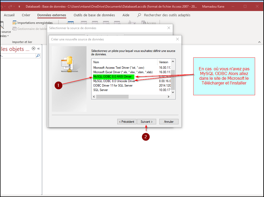The height and width of the screenshot is (197, 264).
Task: Click the Importations enregistrées icon
Action: click(14, 23)
